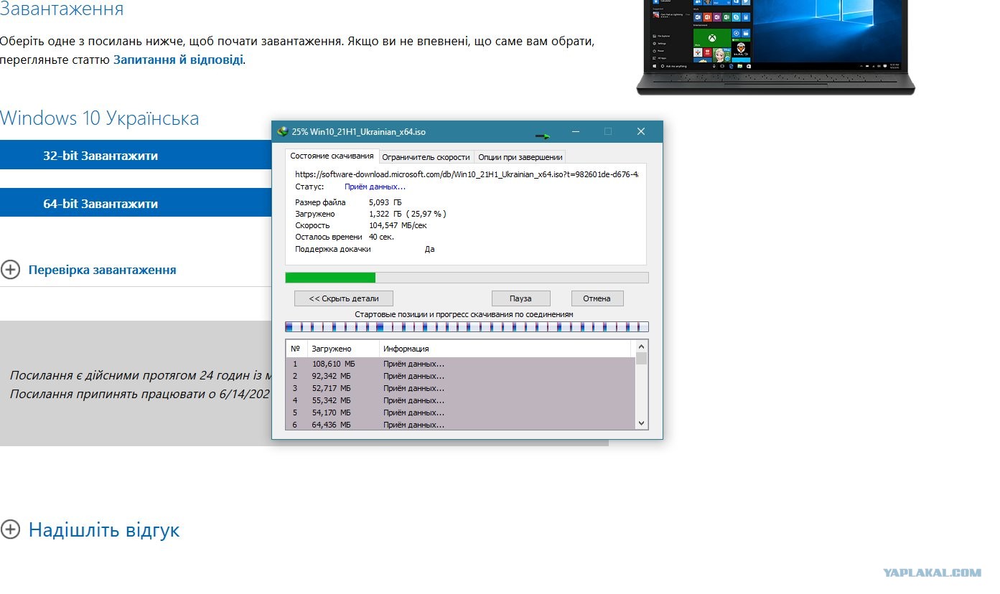Select connection row with 55,342 МБ
This screenshot has height=594, width=1000.
coord(461,400)
